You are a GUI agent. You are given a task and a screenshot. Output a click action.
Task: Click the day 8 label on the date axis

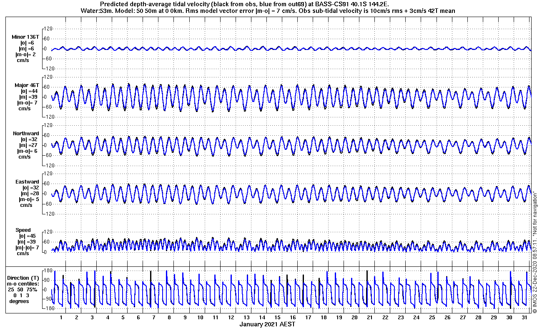tap(169, 318)
